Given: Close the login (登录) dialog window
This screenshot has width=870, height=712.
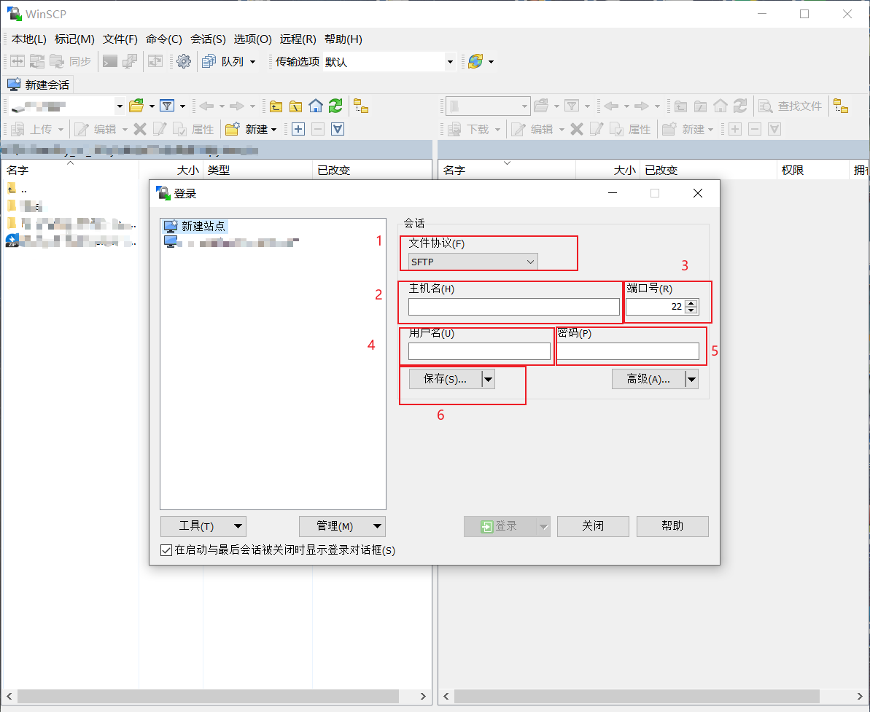Looking at the screenshot, I should point(698,193).
